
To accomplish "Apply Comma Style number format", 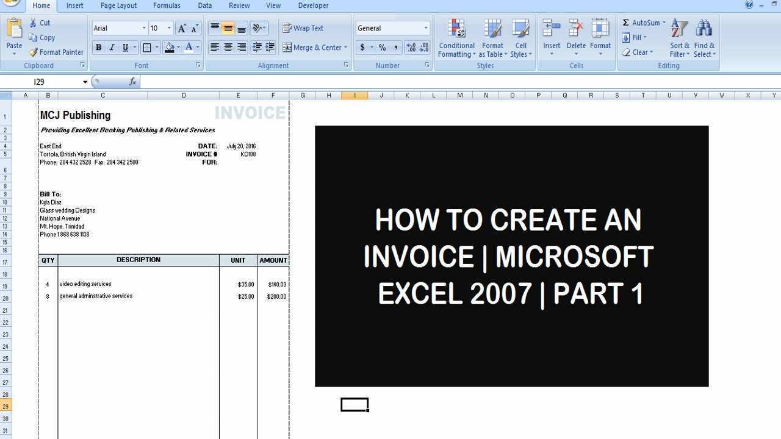I will pyautogui.click(x=395, y=48).
